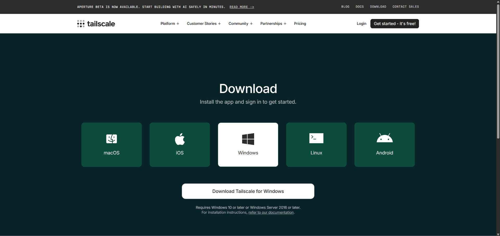This screenshot has width=500, height=236.
Task: Expand the Platform menu plus icon
Action: point(178,24)
